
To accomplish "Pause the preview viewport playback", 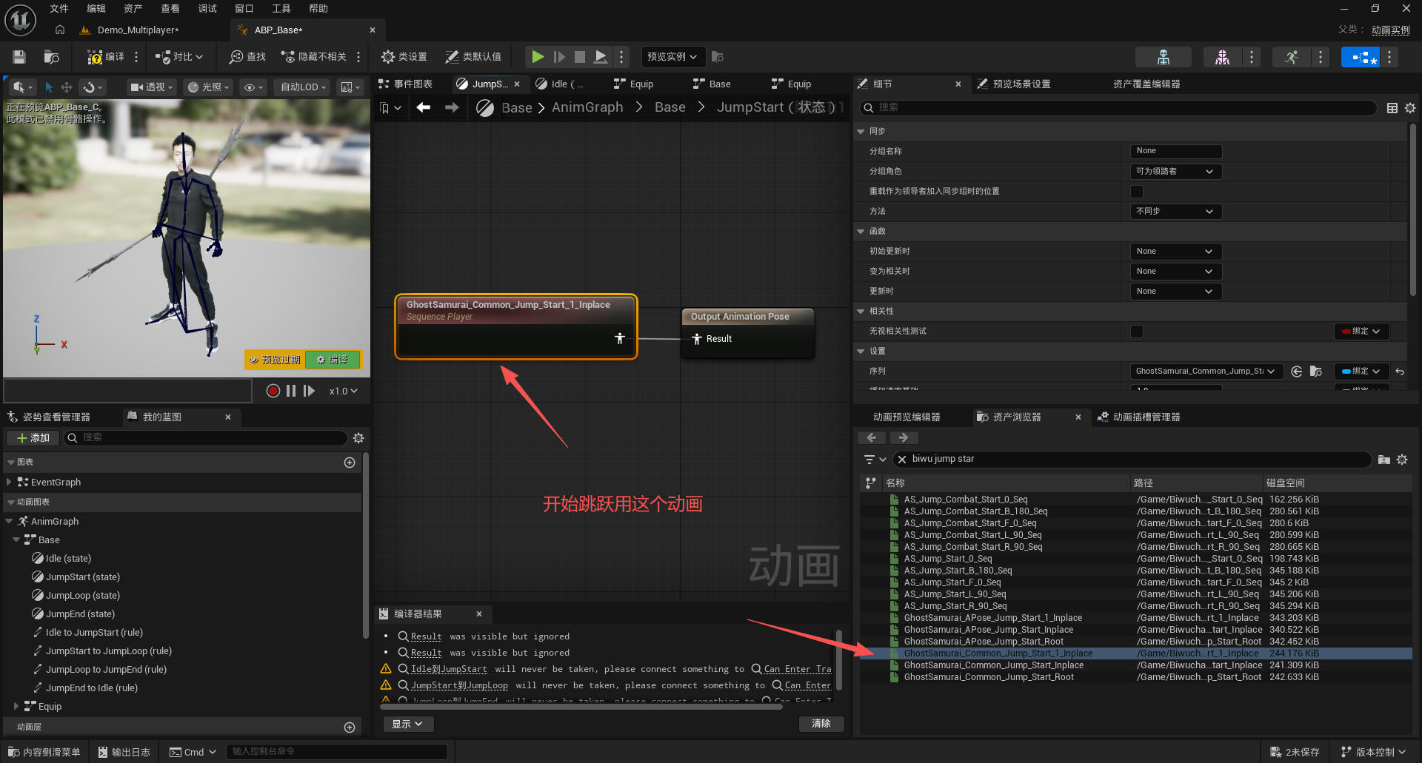I will (x=291, y=391).
